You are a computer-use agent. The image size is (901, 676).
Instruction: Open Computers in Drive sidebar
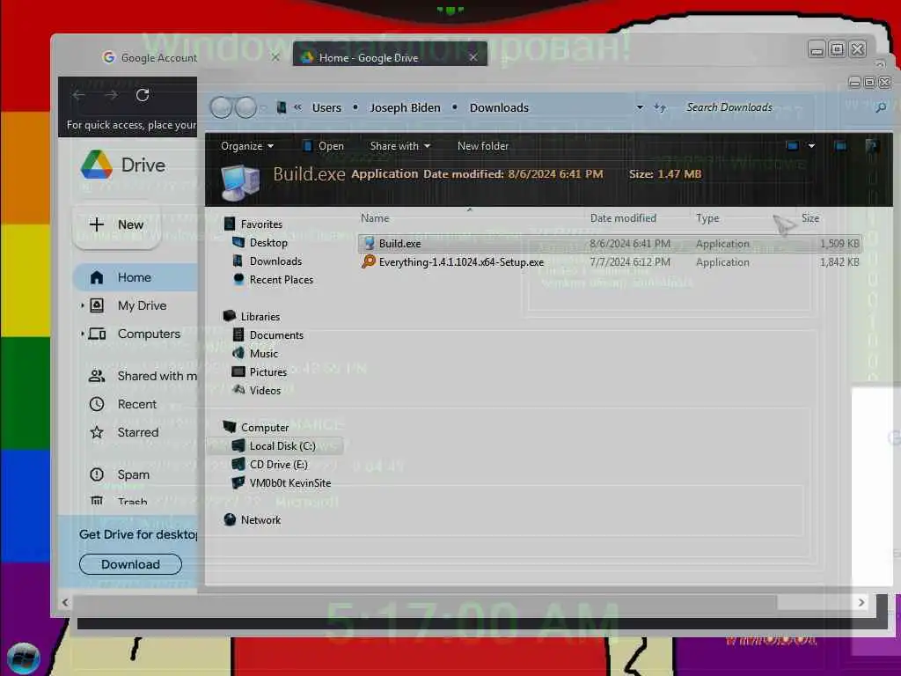pos(148,334)
